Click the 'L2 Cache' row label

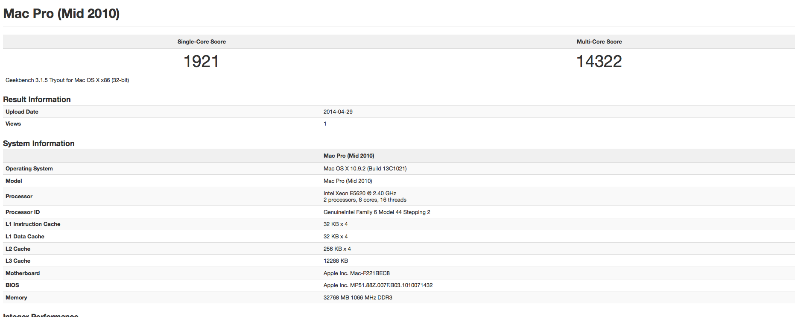point(18,249)
